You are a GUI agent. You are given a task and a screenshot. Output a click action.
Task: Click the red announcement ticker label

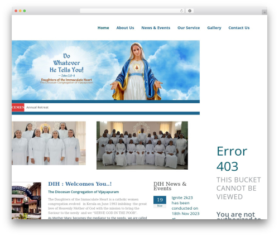pyautogui.click(x=18, y=107)
